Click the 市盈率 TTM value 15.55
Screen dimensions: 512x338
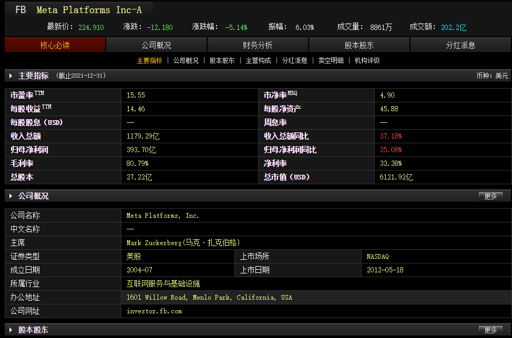pos(136,95)
